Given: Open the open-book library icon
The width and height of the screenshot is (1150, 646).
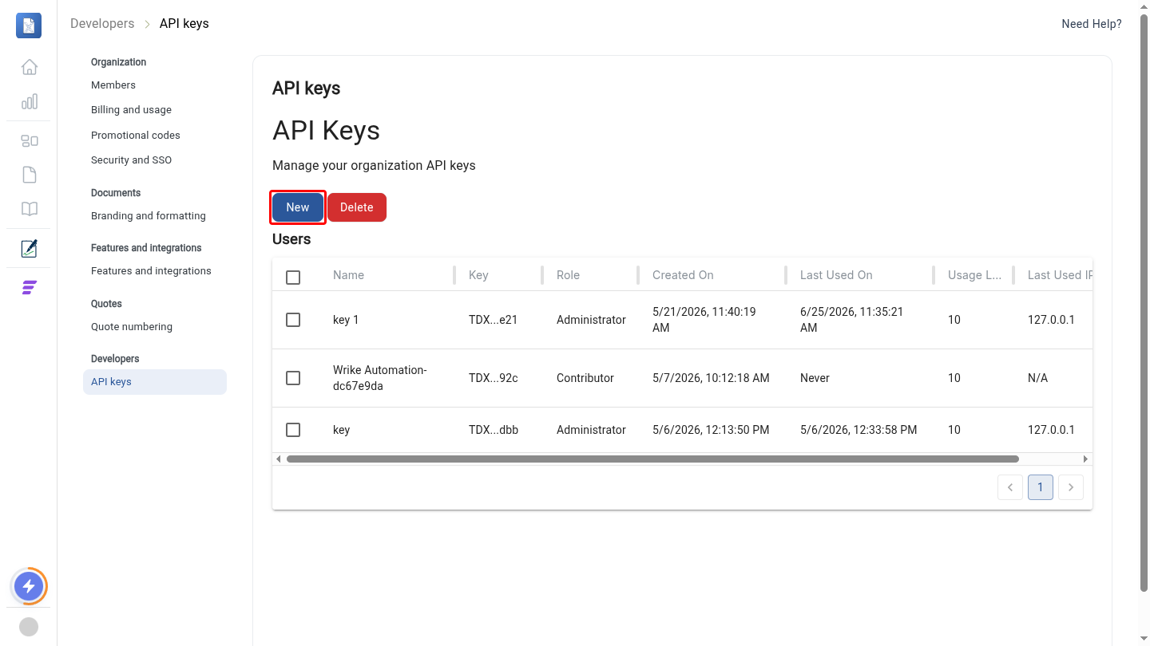Looking at the screenshot, I should click(30, 209).
